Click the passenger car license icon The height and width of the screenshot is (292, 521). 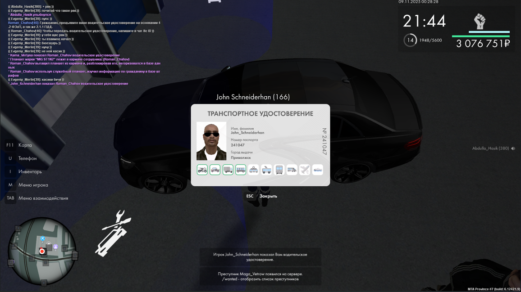pyautogui.click(x=215, y=170)
